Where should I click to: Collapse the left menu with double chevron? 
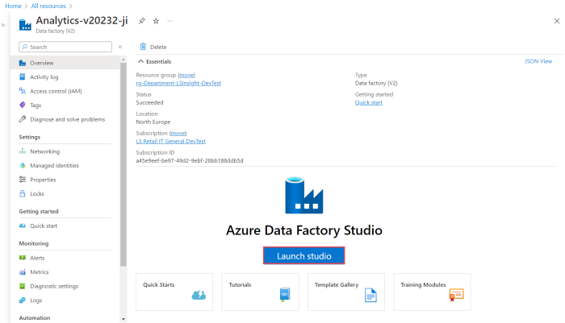coord(120,48)
